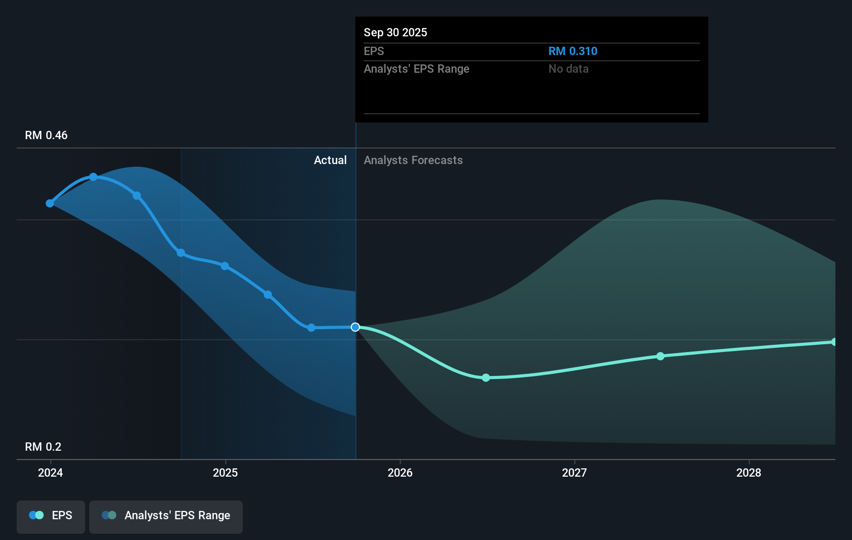Select the EPS point in mid-2025

pos(311,328)
